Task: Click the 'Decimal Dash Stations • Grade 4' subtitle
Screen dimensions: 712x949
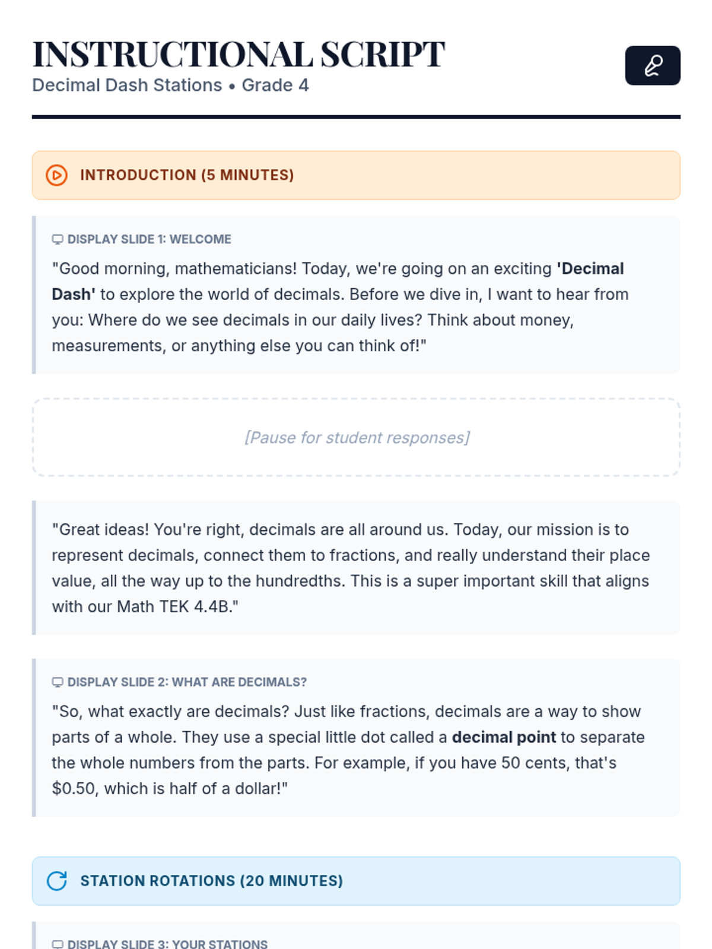Action: pyautogui.click(x=170, y=85)
